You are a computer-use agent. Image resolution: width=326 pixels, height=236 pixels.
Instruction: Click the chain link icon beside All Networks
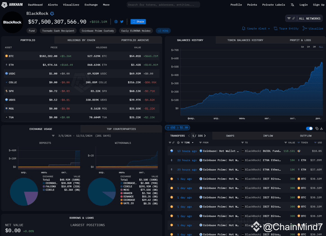[x=294, y=18]
